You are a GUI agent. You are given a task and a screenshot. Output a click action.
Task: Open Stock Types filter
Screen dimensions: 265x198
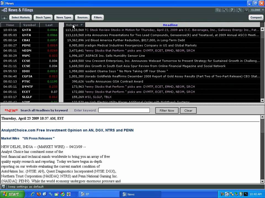tap(43, 18)
